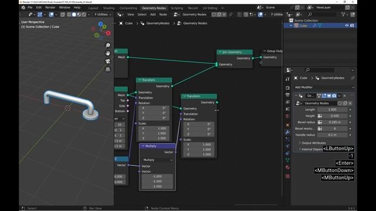376x211 pixels.
Task: Switch to Shading workspace tab
Action: click(109, 8)
